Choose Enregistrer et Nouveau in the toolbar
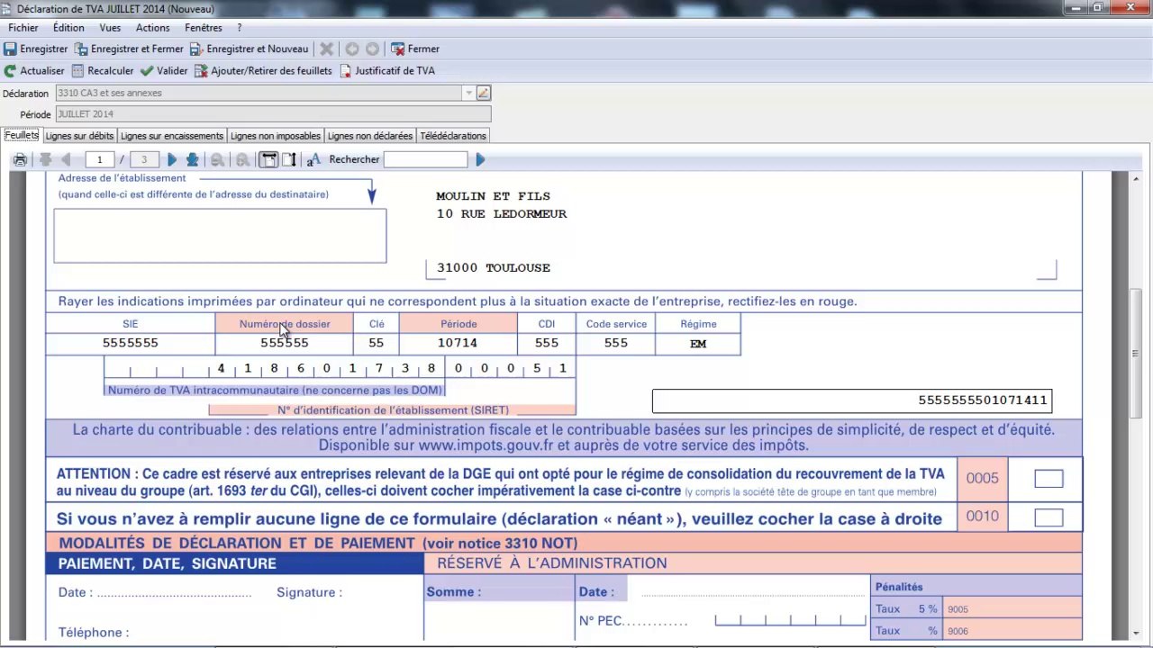Screen dimensions: 1153x648 [x=249, y=49]
